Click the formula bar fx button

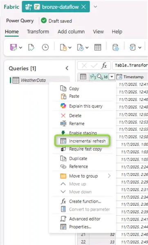tap(104, 65)
